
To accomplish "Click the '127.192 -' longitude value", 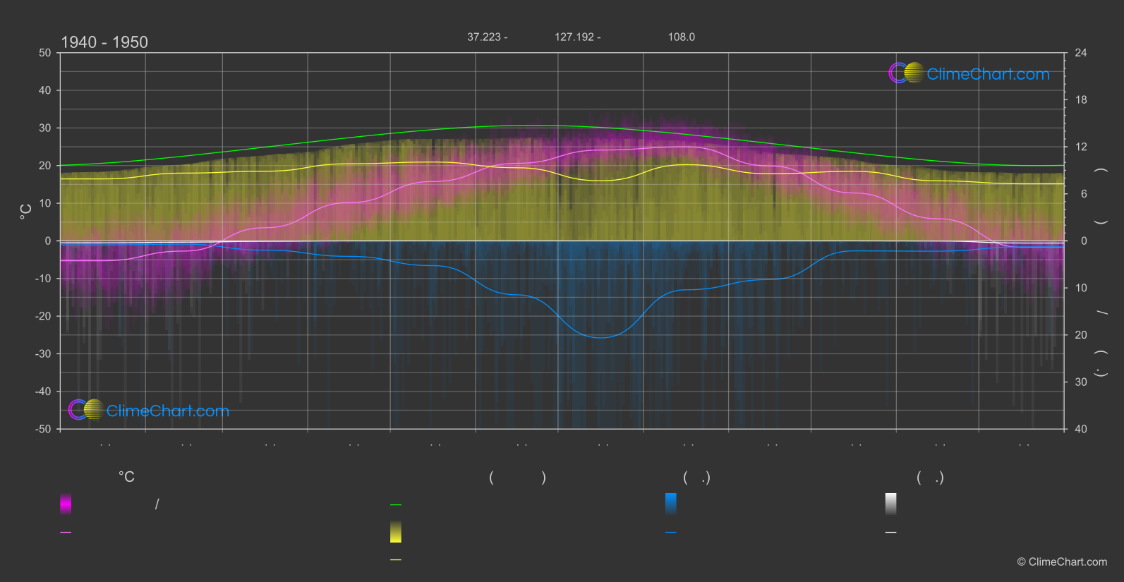I will coord(578,37).
